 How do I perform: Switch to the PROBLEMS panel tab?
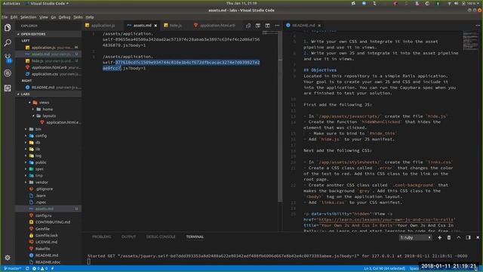point(102,237)
